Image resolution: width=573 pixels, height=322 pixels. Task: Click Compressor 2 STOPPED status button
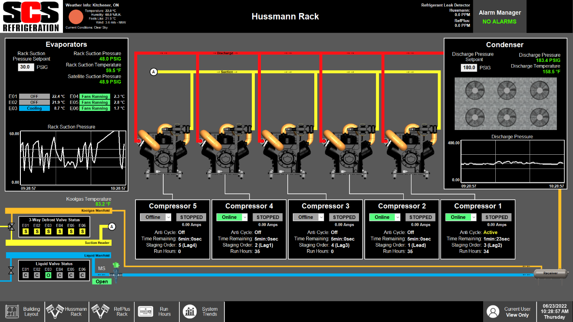(421, 217)
